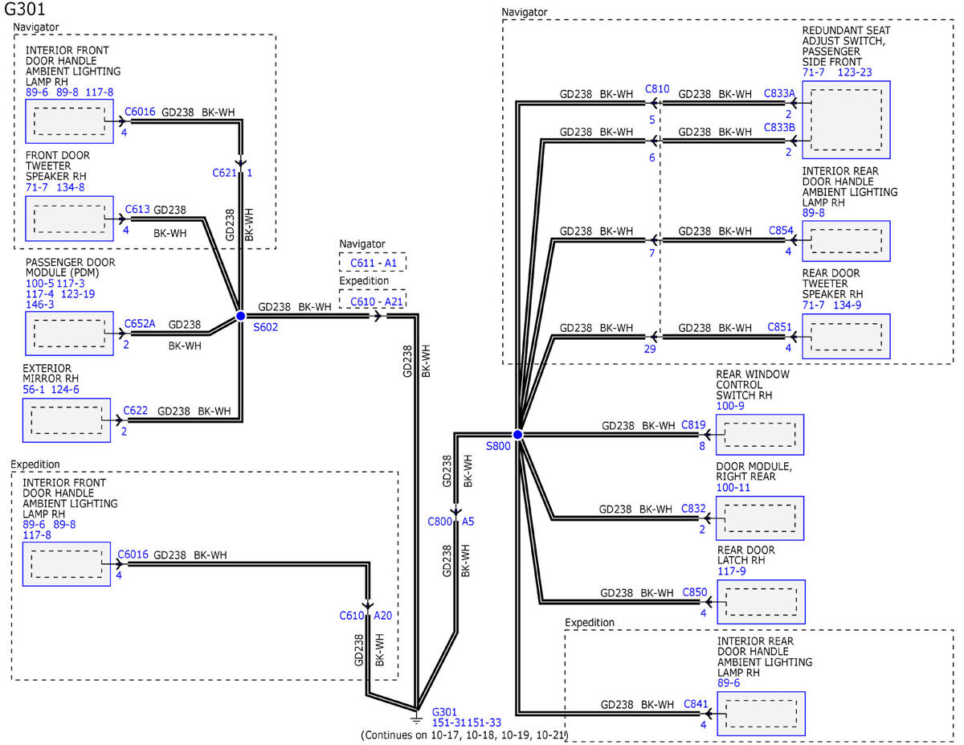Open page reference 123-19 under PDM
This screenshot has width=964, height=745.
tap(78, 294)
